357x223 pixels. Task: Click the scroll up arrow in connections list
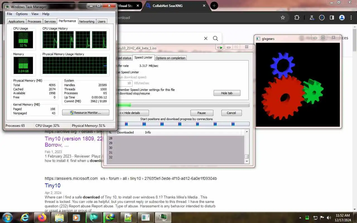[247, 131]
